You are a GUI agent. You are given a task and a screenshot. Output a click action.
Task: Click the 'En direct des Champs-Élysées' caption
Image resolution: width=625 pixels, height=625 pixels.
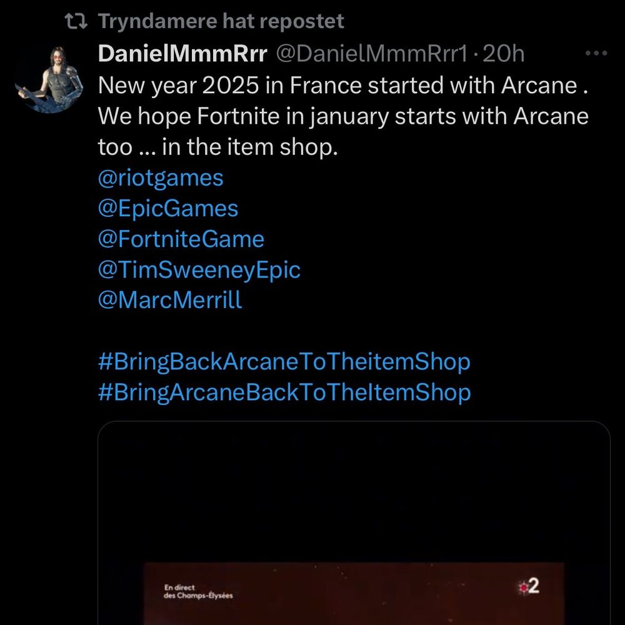[198, 591]
